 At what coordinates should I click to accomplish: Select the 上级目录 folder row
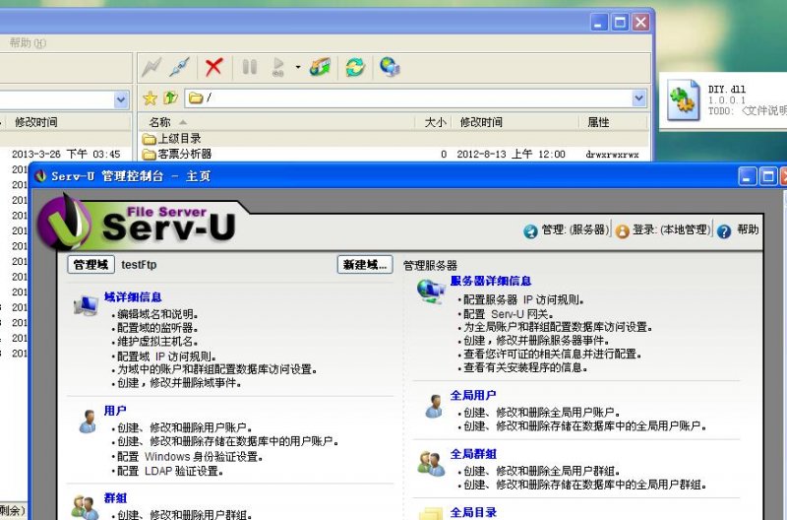click(x=393, y=139)
